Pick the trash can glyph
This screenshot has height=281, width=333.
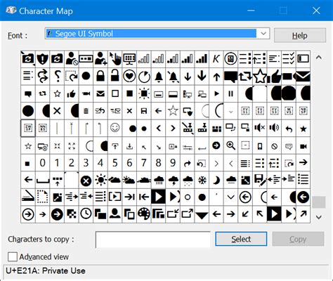pyautogui.click(x=86, y=111)
